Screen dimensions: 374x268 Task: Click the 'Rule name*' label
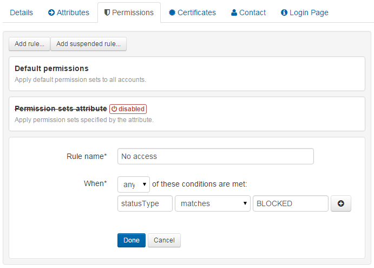coord(86,156)
